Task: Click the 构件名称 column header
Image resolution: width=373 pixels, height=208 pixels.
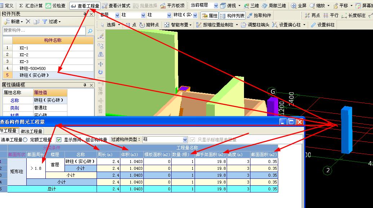Action: coord(53,40)
